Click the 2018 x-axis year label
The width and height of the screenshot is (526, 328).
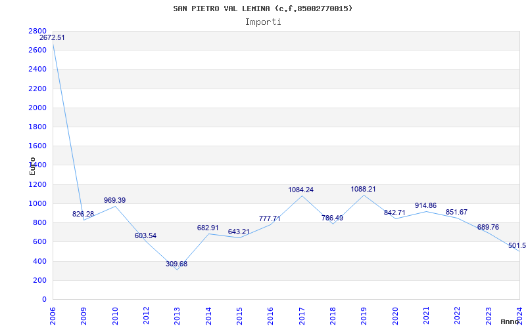tap(333, 316)
